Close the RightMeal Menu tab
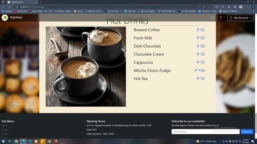 [x=36, y=2]
